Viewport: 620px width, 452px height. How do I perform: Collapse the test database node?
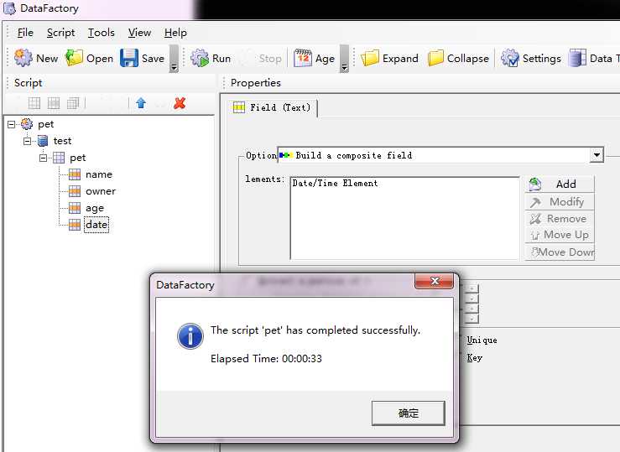click(28, 141)
